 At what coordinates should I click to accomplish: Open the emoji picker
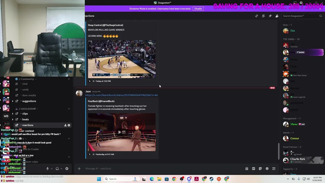pyautogui.click(x=267, y=169)
